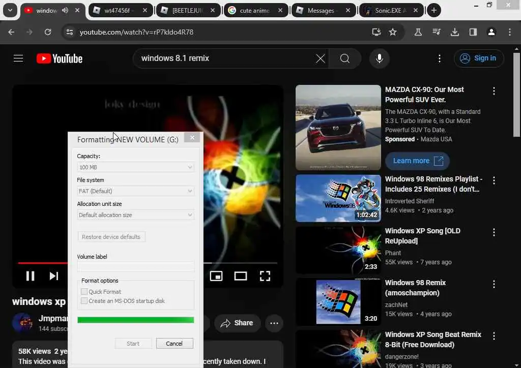The image size is (521, 368).
Task: Click the green format progress bar
Action: pyautogui.click(x=135, y=320)
